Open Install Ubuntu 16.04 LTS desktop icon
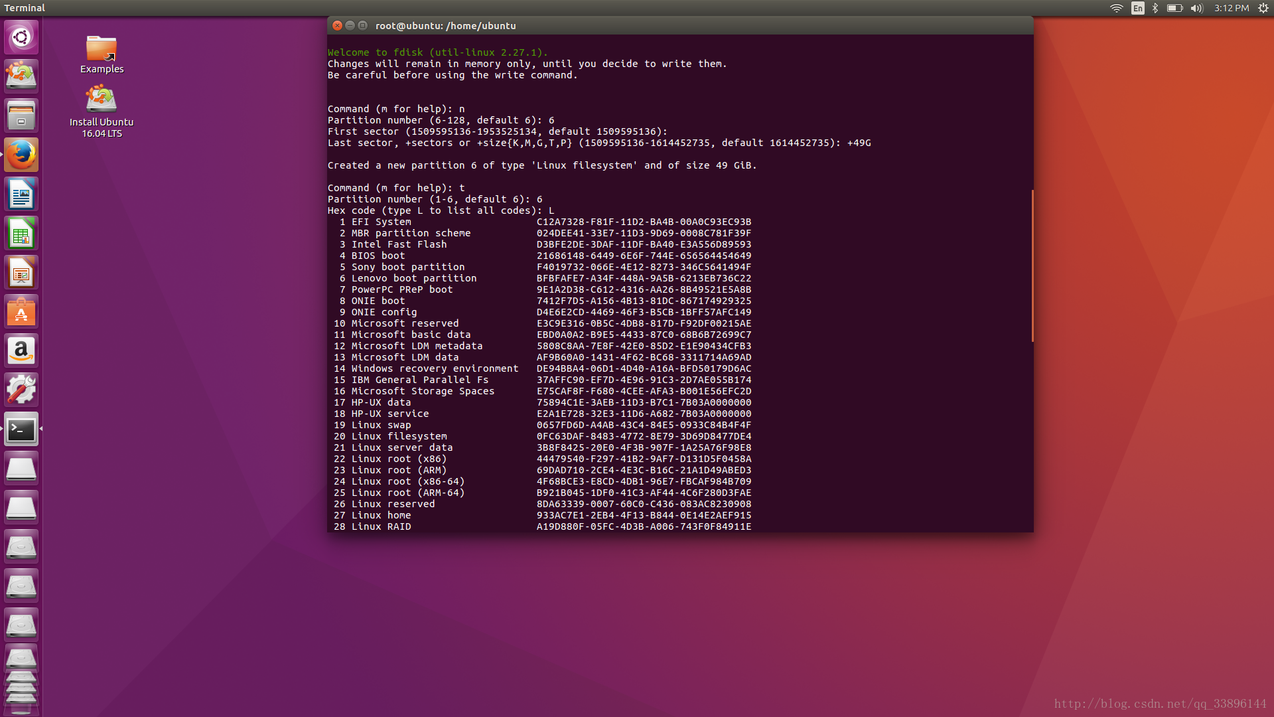 pyautogui.click(x=102, y=112)
